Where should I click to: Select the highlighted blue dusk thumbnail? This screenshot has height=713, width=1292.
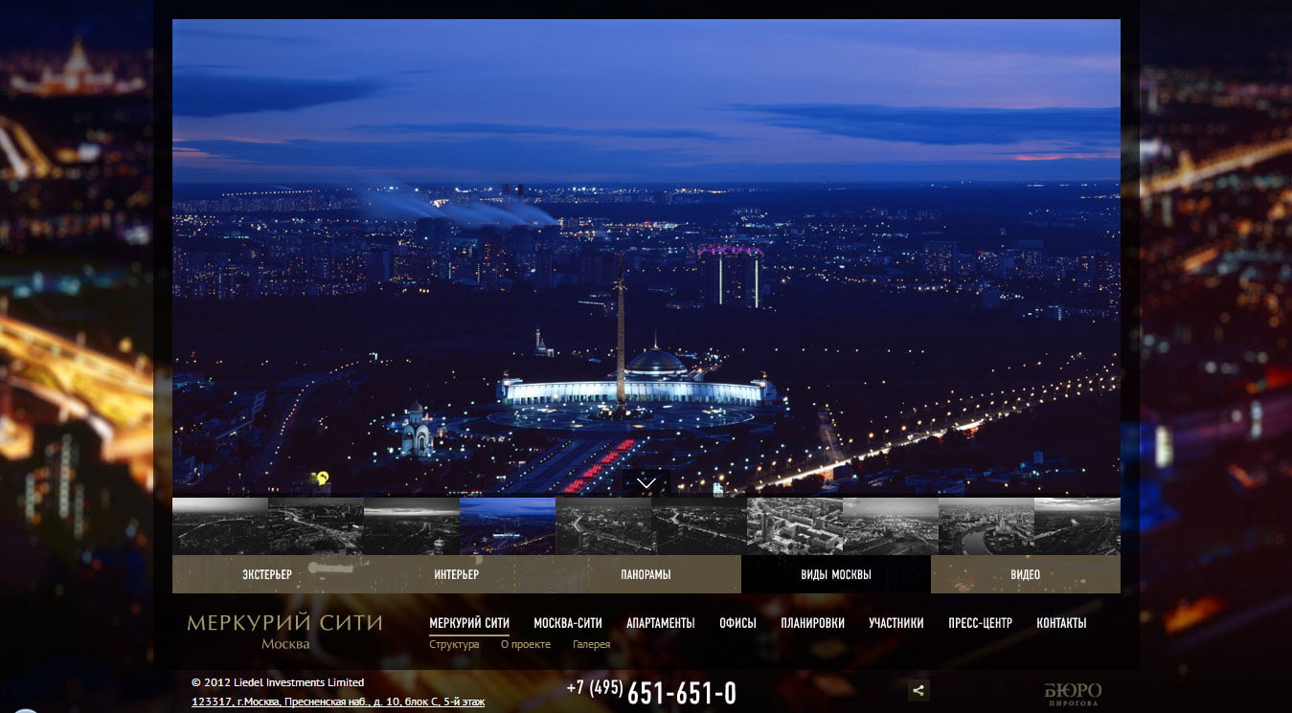point(508,526)
